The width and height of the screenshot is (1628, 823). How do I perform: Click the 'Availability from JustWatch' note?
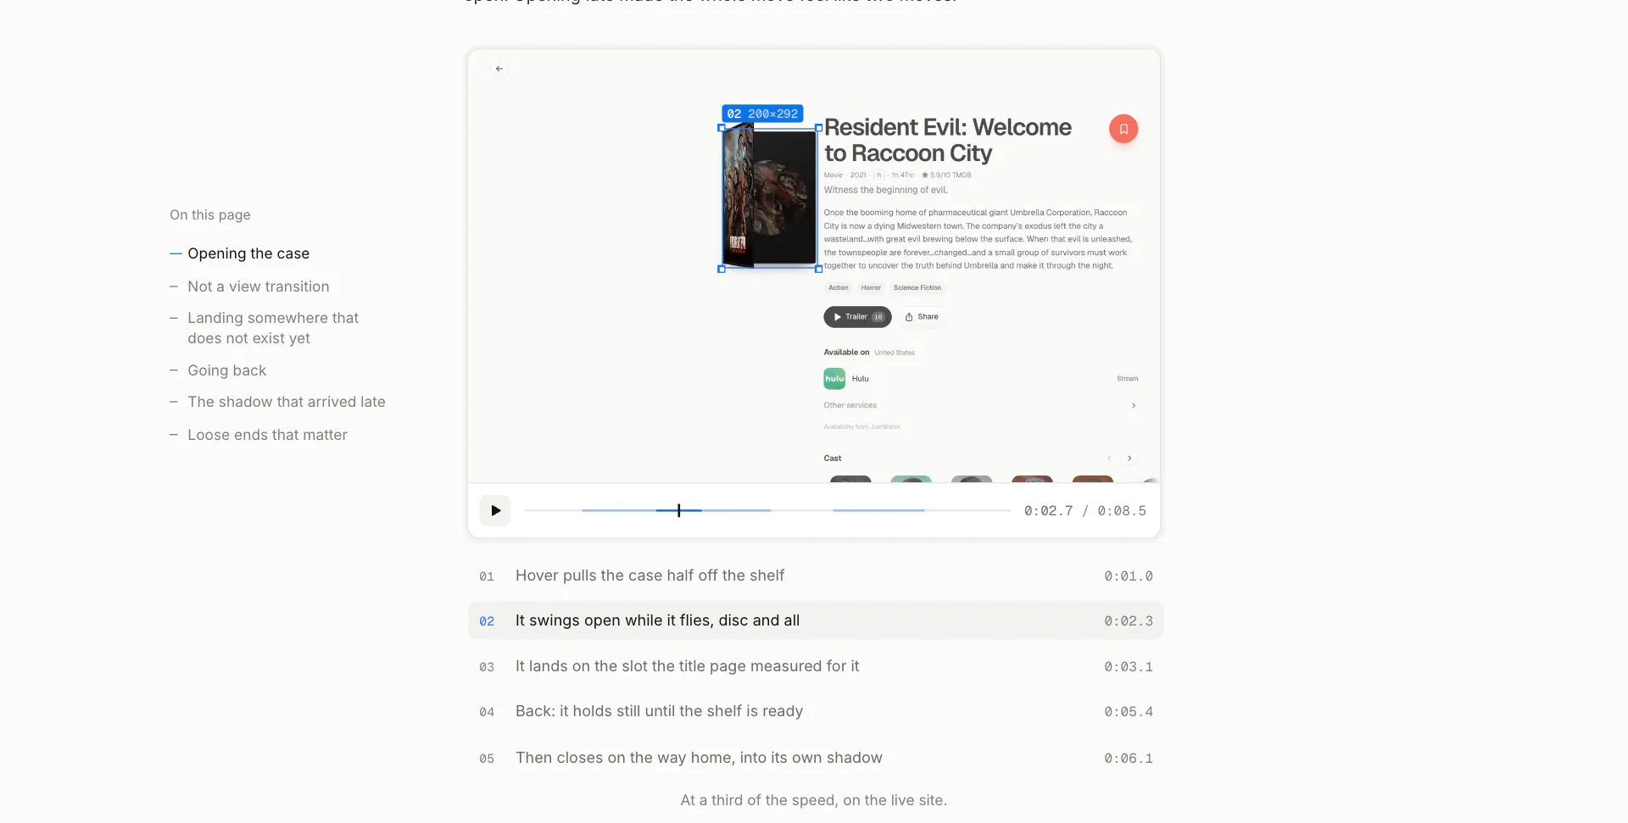[x=862, y=427]
